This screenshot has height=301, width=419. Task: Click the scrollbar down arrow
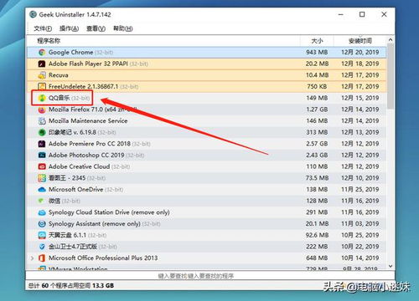pyautogui.click(x=391, y=266)
